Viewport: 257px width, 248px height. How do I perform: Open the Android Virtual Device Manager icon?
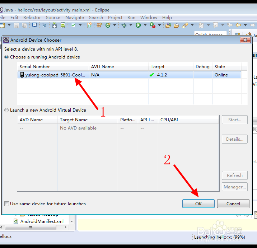pyautogui.click(x=63, y=25)
